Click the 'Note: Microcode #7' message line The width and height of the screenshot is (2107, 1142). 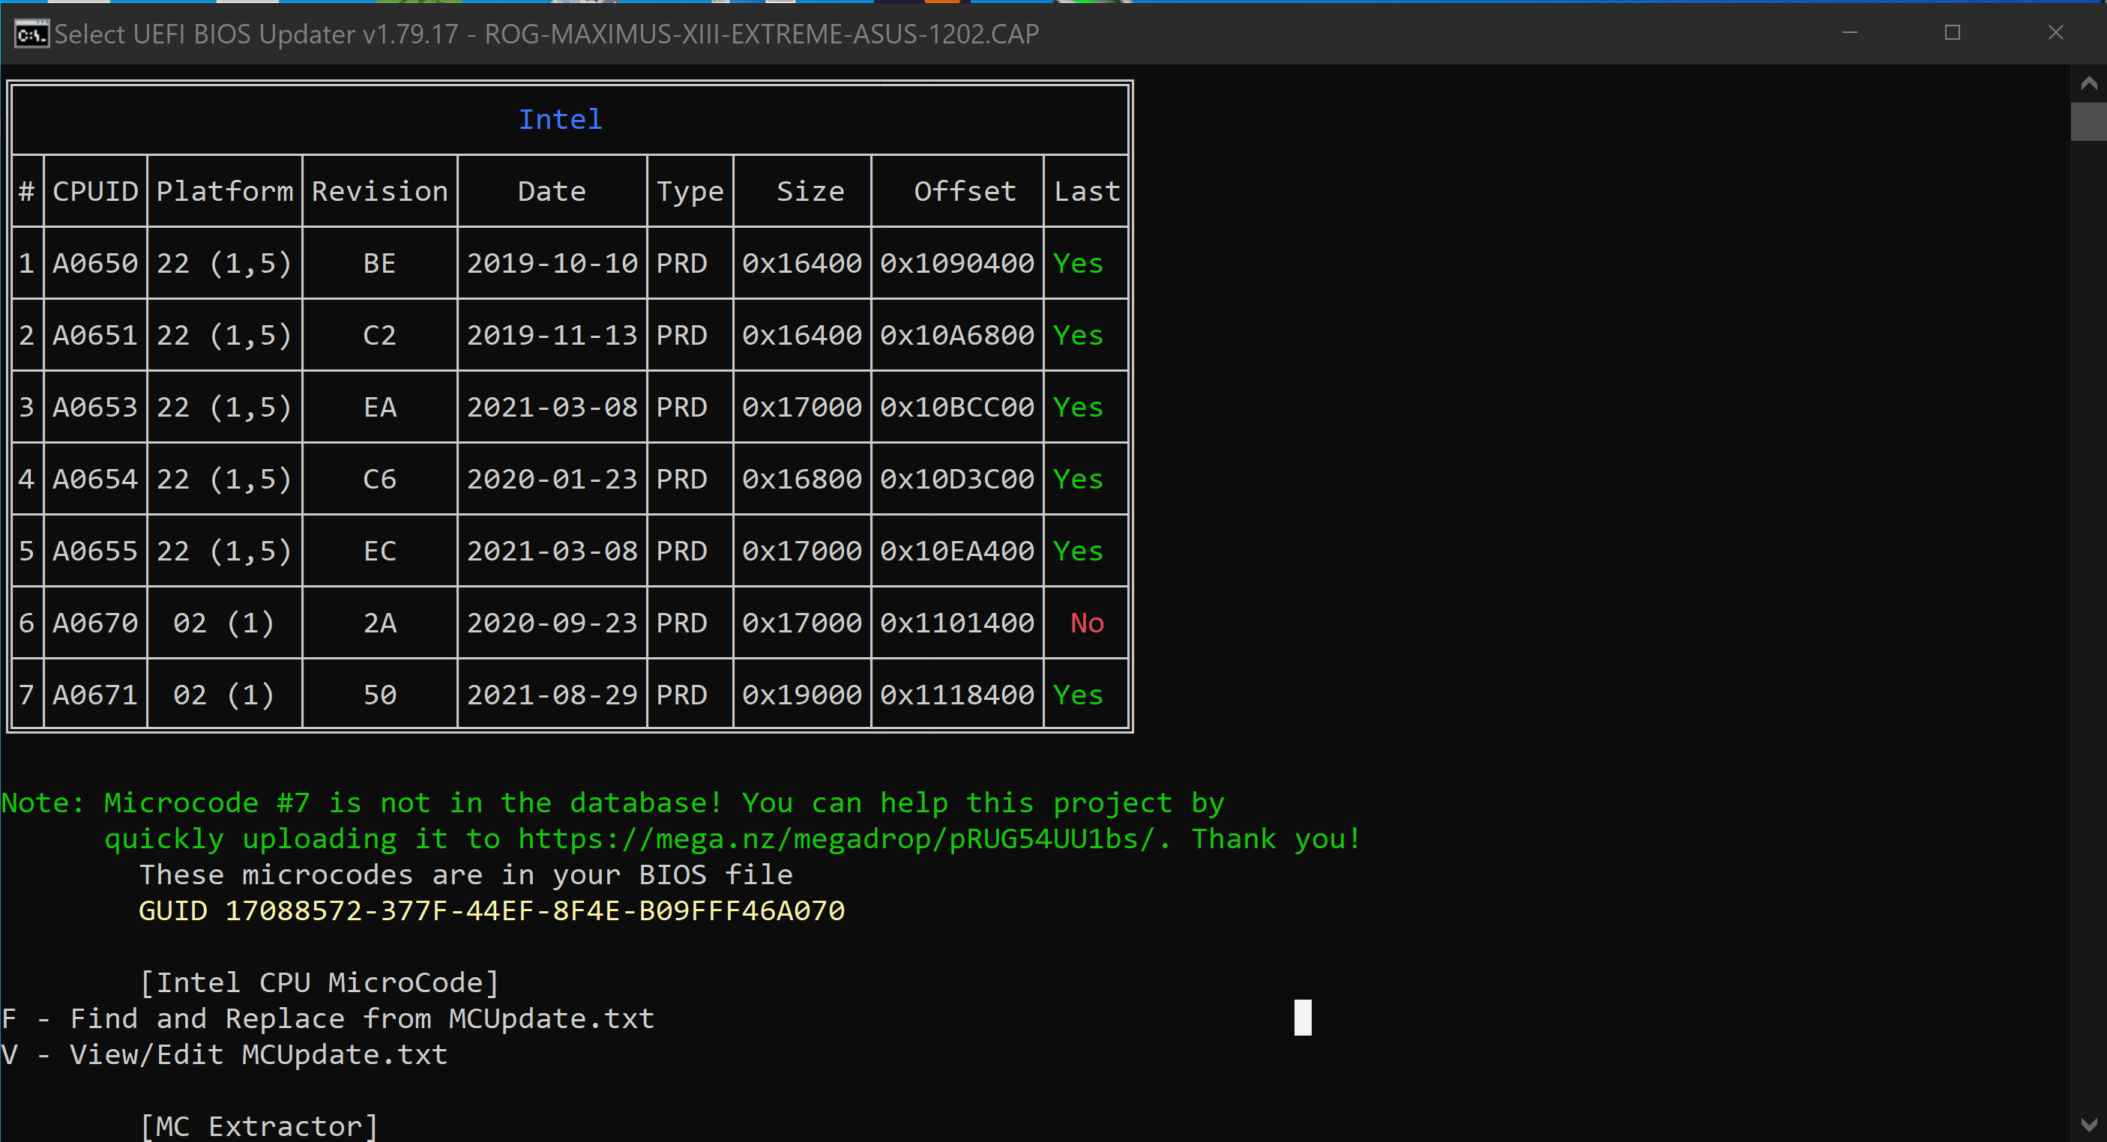coord(612,803)
